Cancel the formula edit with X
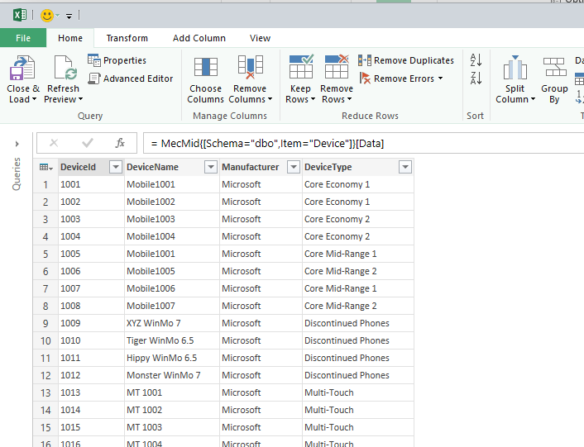Viewport: 584px width, 447px height. 54,143
